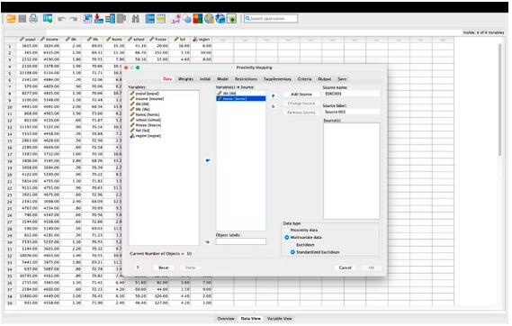
Task: Select the highlighted homic variable in Source list
Action: click(240, 99)
